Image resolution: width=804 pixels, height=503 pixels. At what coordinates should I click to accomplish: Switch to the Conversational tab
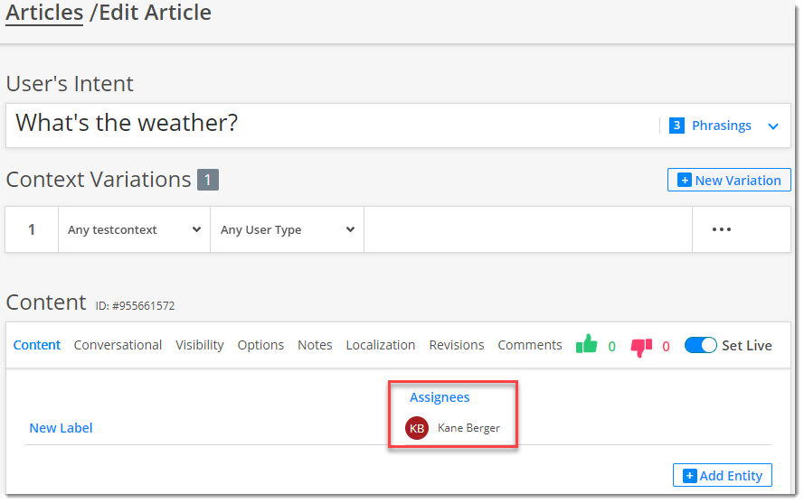[x=118, y=345]
